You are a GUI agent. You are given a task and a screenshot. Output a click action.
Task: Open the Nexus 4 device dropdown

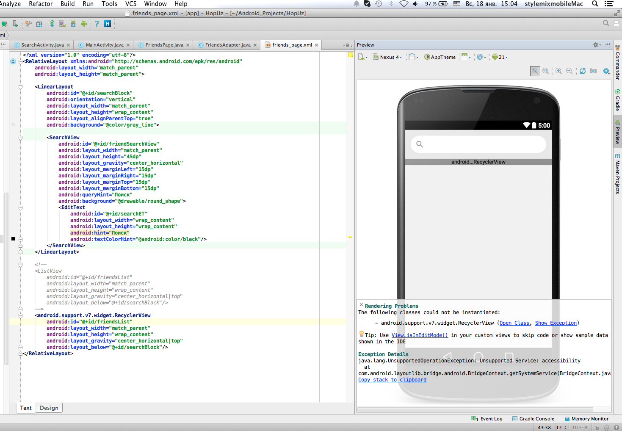click(387, 57)
